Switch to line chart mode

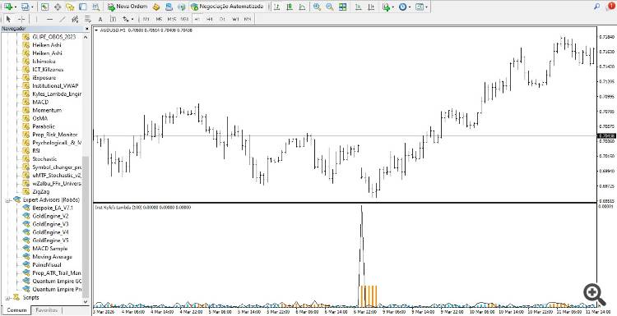coord(302,7)
